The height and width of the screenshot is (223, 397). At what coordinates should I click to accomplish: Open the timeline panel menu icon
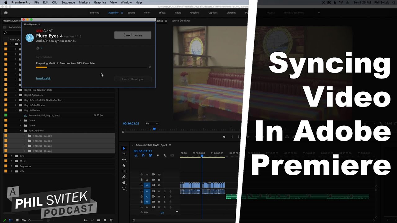click(170, 145)
